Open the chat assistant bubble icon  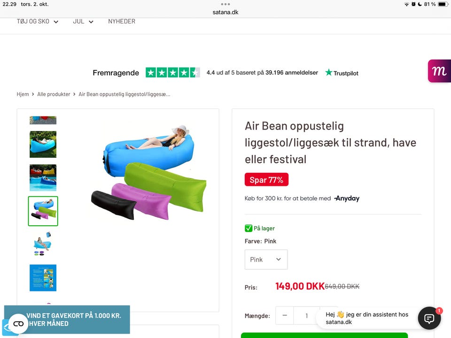coord(429,318)
